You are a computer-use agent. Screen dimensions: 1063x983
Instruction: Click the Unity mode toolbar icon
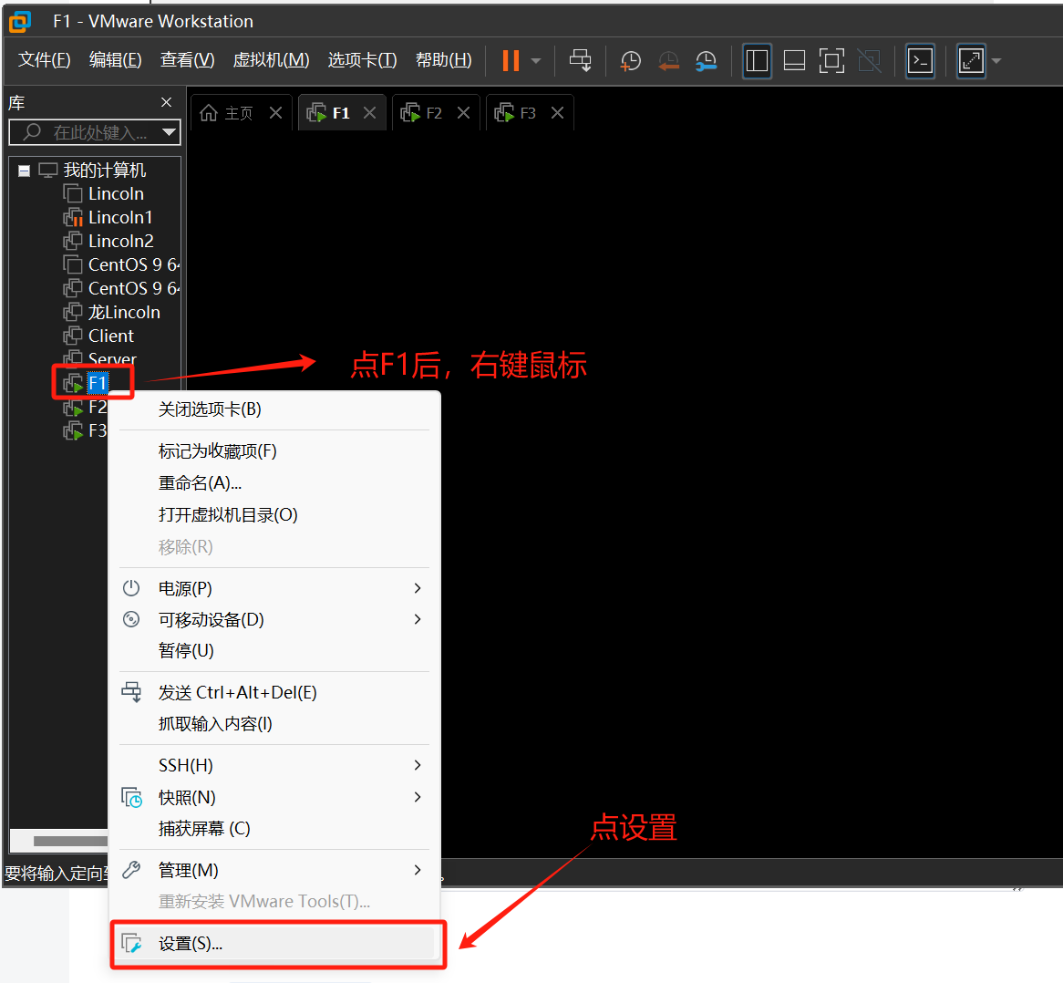[x=869, y=61]
